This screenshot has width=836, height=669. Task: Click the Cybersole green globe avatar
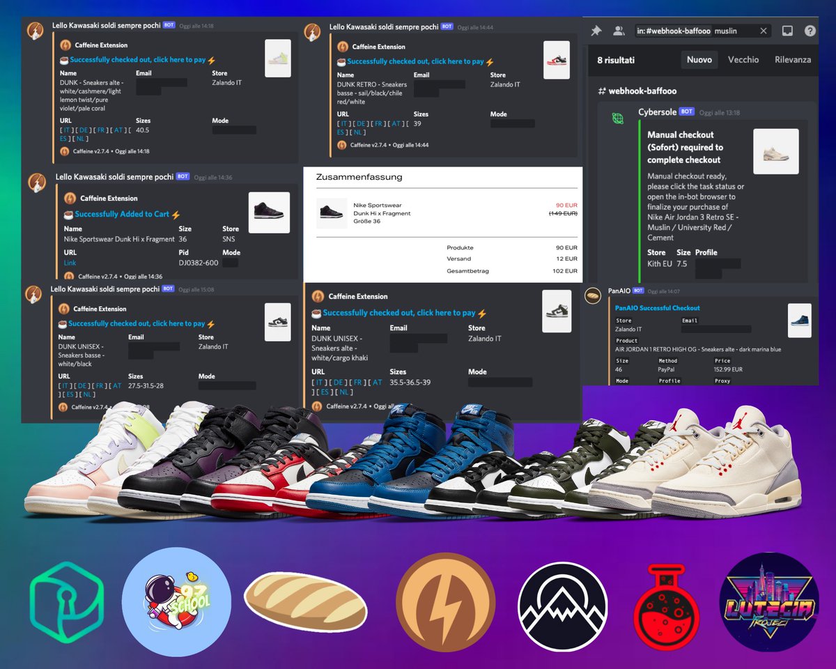(x=618, y=118)
